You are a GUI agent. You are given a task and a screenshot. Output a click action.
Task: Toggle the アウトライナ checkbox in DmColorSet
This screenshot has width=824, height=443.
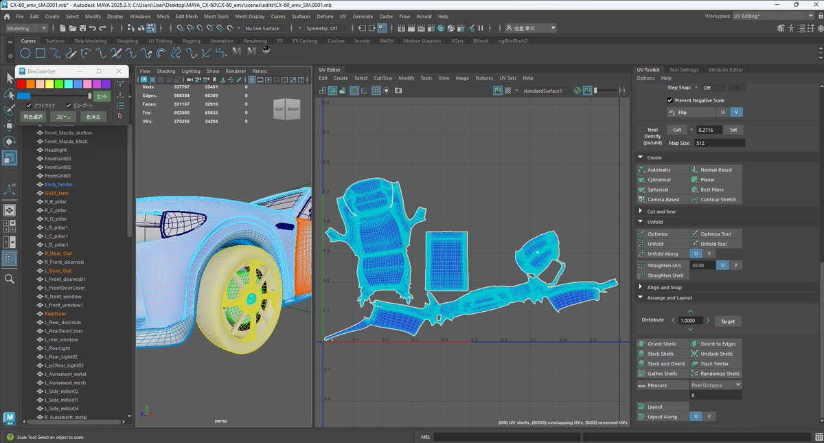click(x=29, y=105)
